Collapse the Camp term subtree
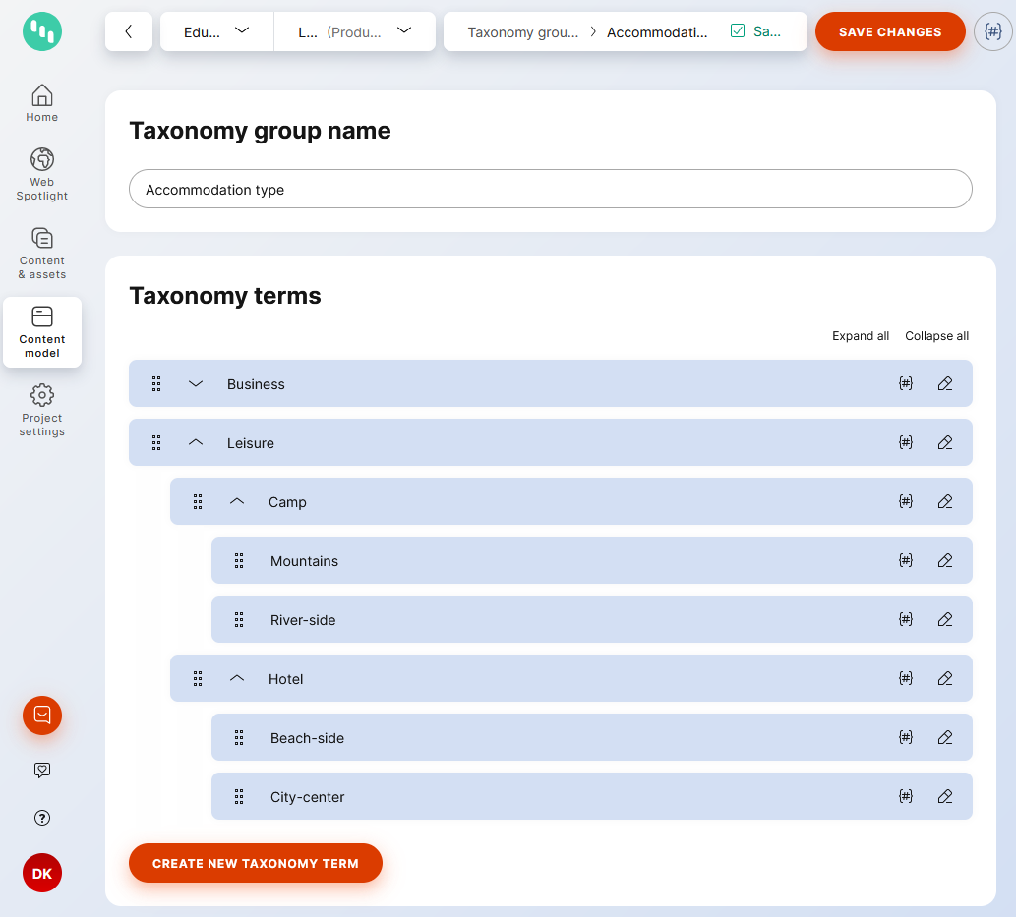The width and height of the screenshot is (1016, 917). click(236, 501)
